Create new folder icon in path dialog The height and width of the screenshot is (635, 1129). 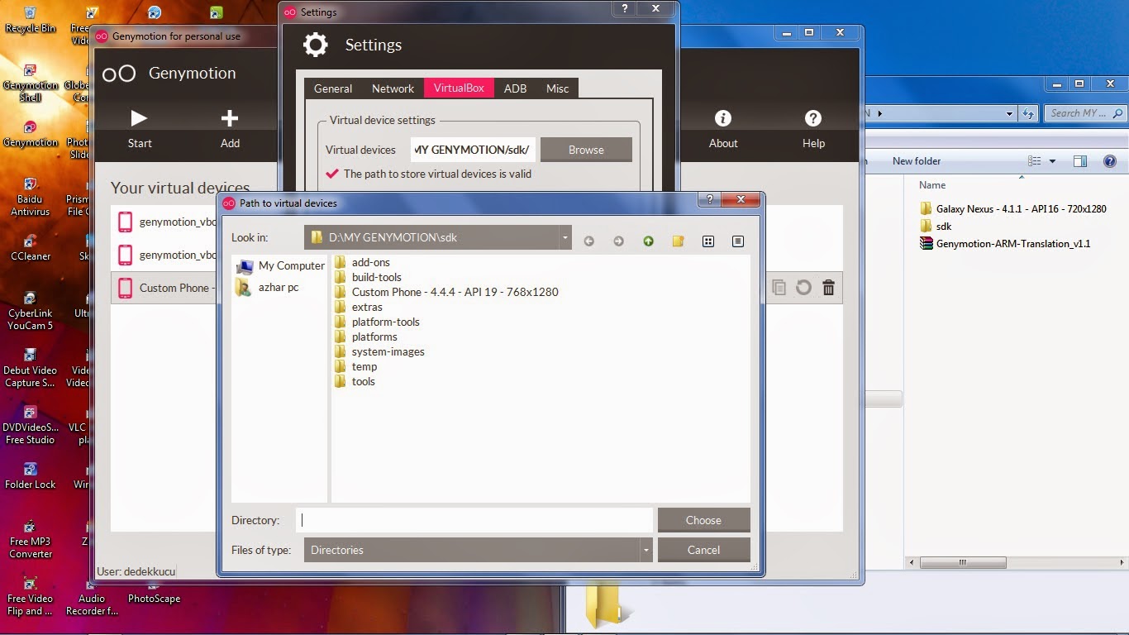678,241
